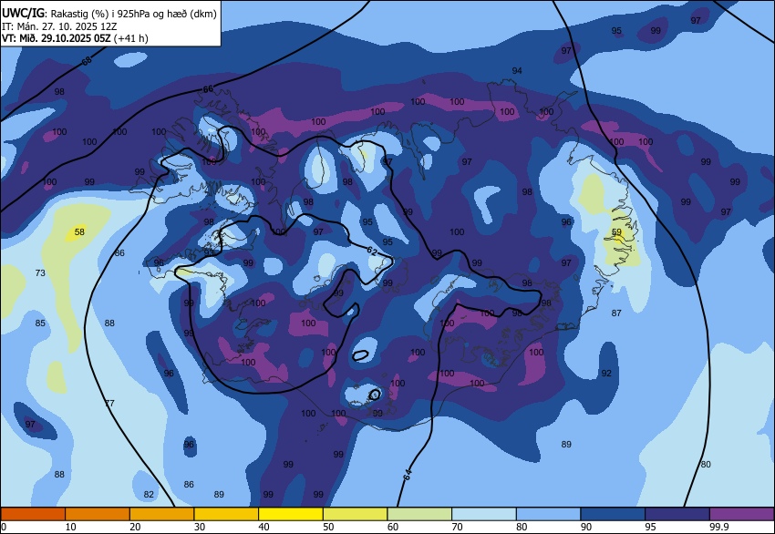The image size is (775, 534).
Task: Click the 'VT: Mið. 29.10.2025 05Z (+41 h)' line
Action: click(75, 38)
